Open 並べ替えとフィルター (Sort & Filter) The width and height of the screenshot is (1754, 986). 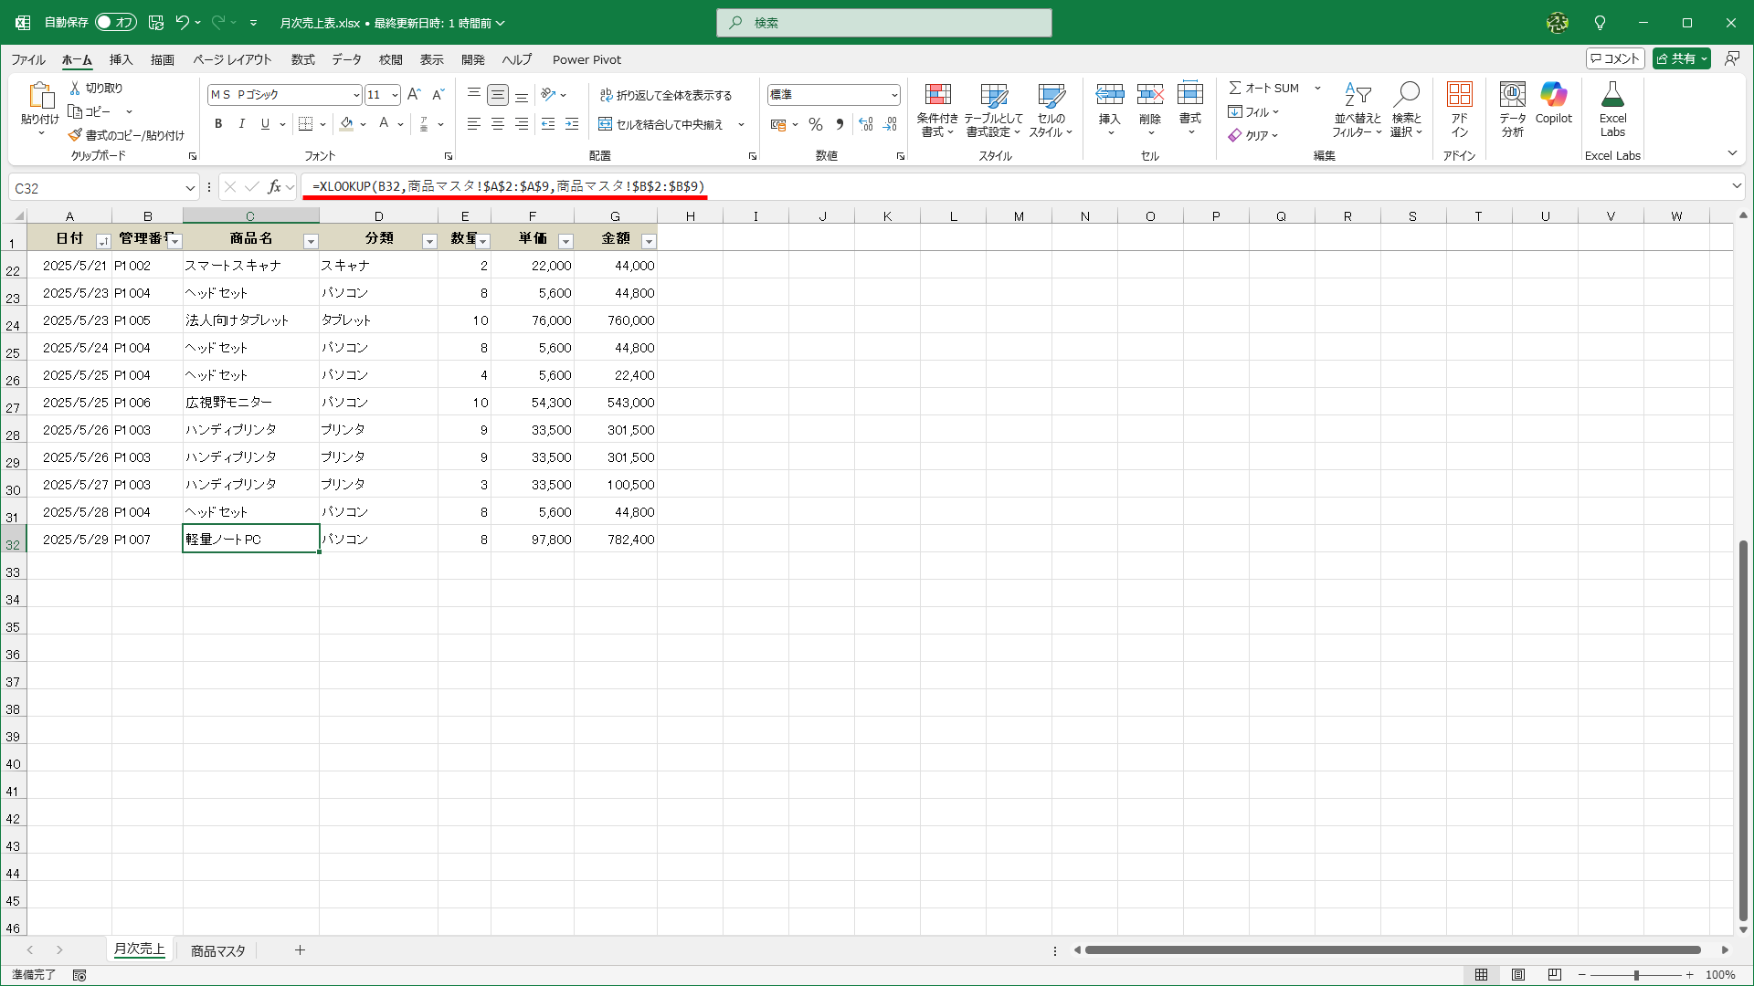tap(1357, 108)
